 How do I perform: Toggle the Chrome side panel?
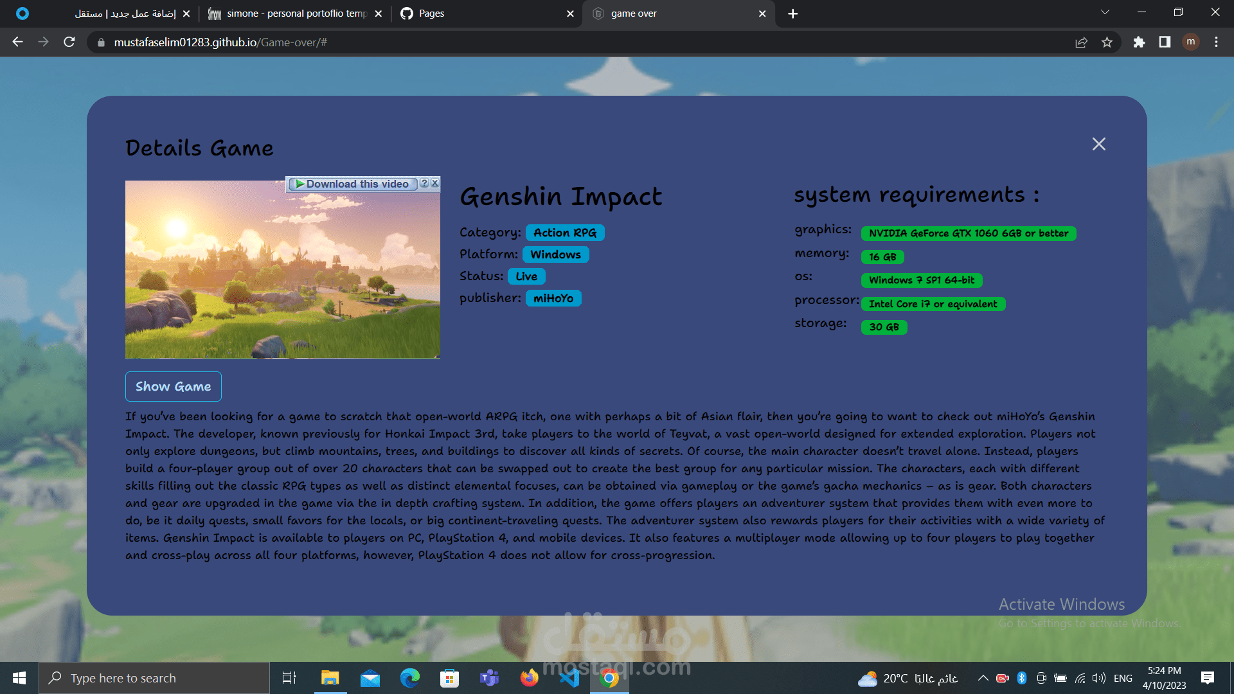coord(1165,42)
